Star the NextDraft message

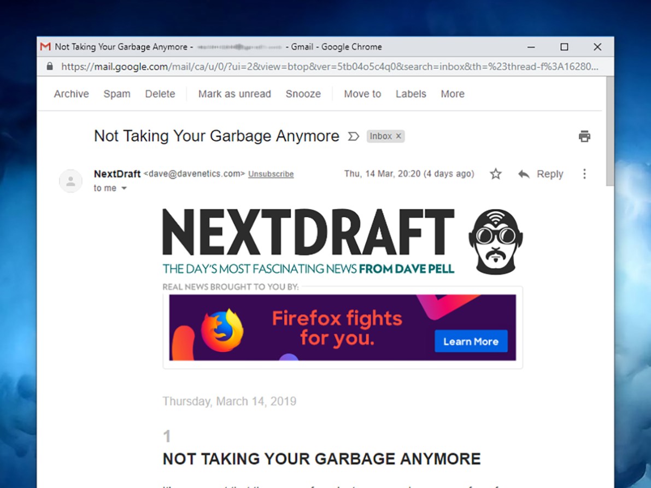tap(495, 174)
